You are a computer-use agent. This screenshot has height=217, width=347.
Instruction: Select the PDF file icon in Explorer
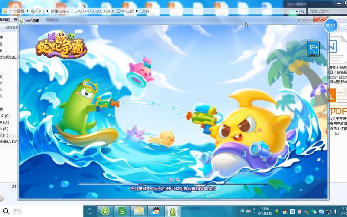click(x=337, y=101)
